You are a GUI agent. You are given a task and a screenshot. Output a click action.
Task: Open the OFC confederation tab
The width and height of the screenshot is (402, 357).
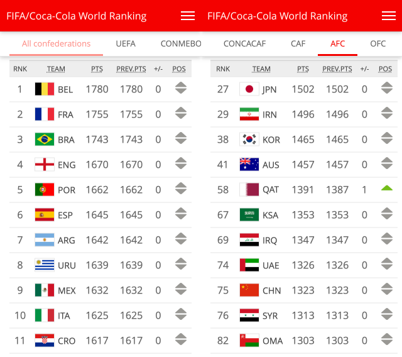click(378, 43)
